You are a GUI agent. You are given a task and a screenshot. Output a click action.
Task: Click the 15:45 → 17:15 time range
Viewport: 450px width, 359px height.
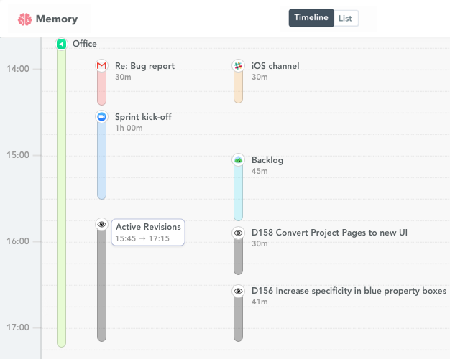(x=142, y=238)
